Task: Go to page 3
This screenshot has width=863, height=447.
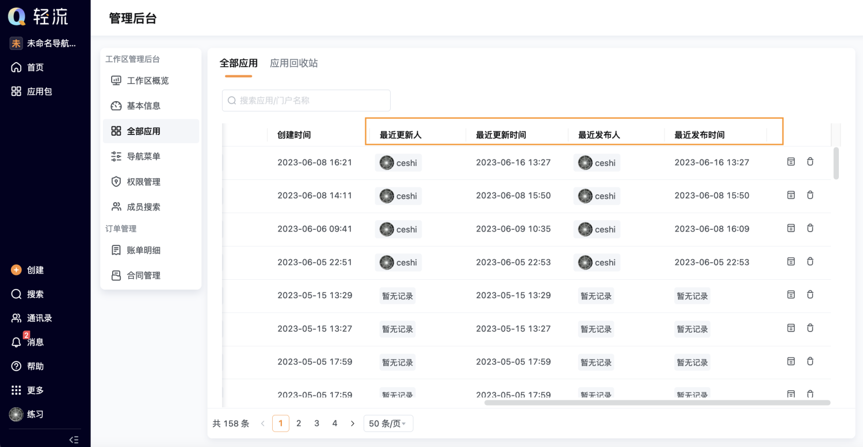Action: click(316, 424)
